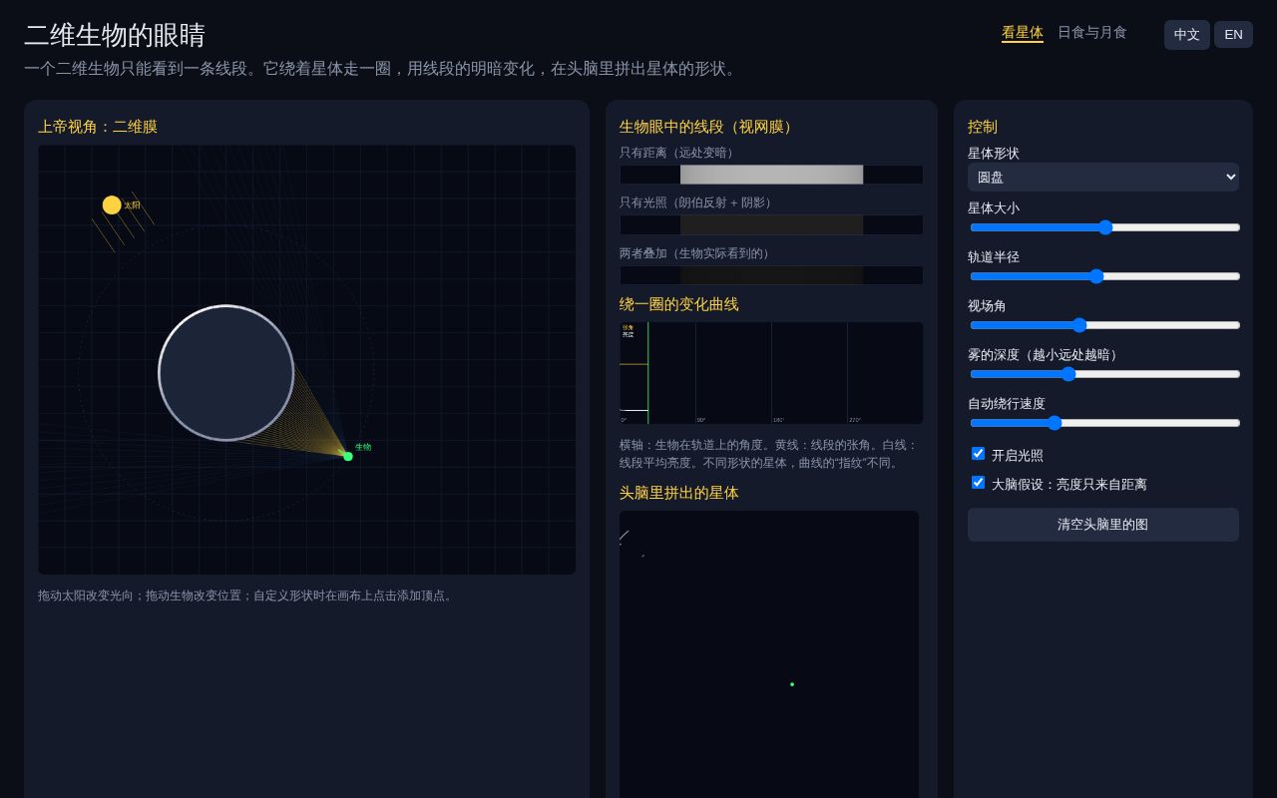Viewport: 1277px width, 798px height.
Task: Click the 自动绕行速度 slider handle
Action: (1055, 423)
